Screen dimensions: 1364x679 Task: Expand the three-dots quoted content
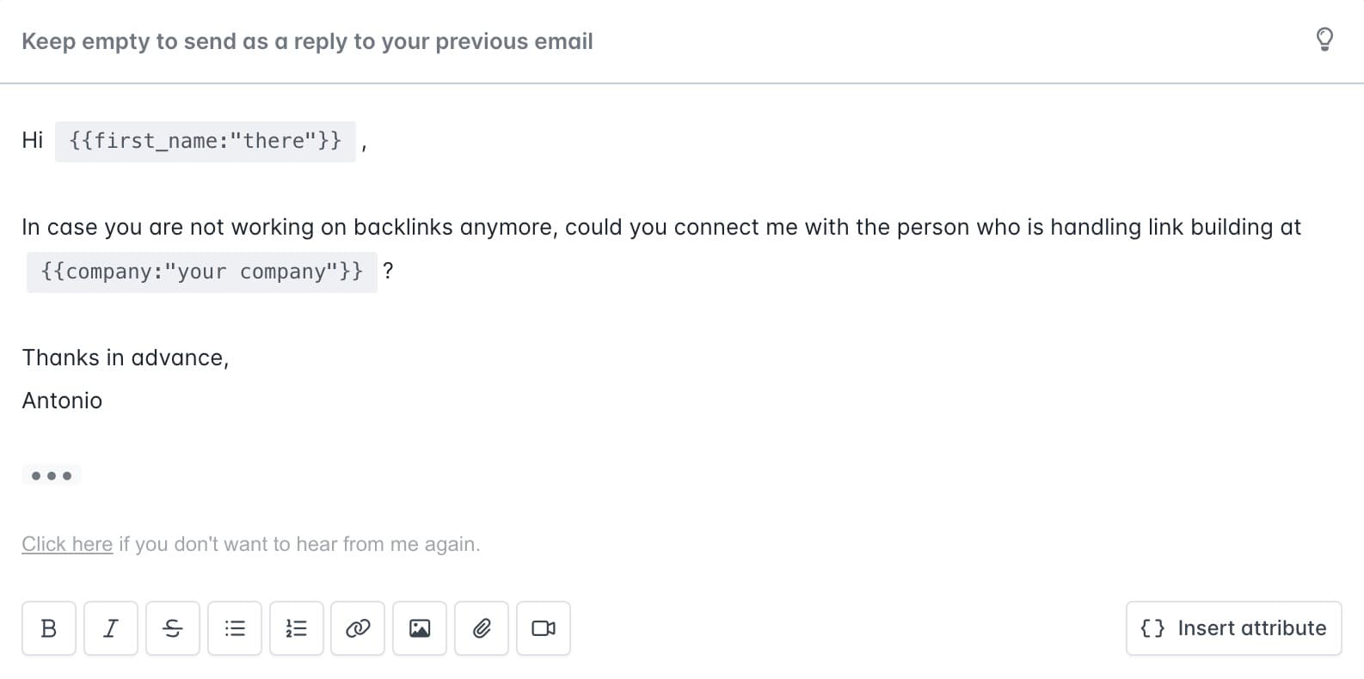coord(52,475)
